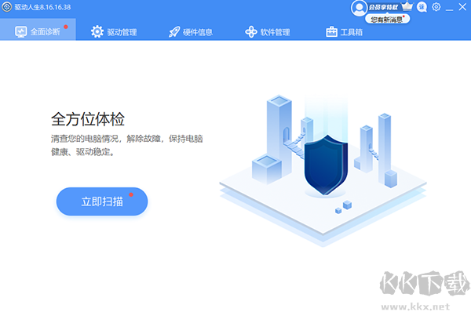Click the blue shield illustration

(326, 165)
